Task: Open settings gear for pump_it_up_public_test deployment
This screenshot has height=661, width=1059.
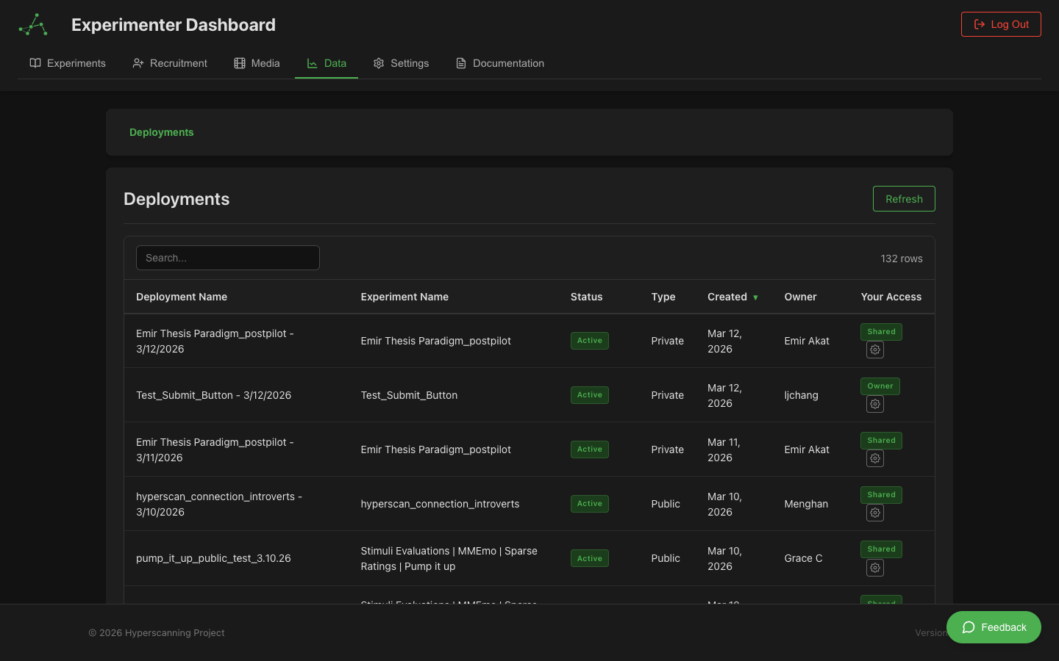Action: [875, 568]
